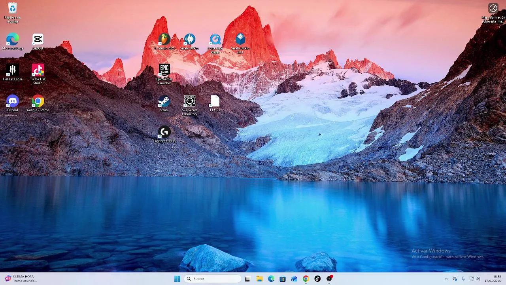Image resolution: width=506 pixels, height=285 pixels.
Task: Open File Explorer from the taskbar
Action: (259, 279)
